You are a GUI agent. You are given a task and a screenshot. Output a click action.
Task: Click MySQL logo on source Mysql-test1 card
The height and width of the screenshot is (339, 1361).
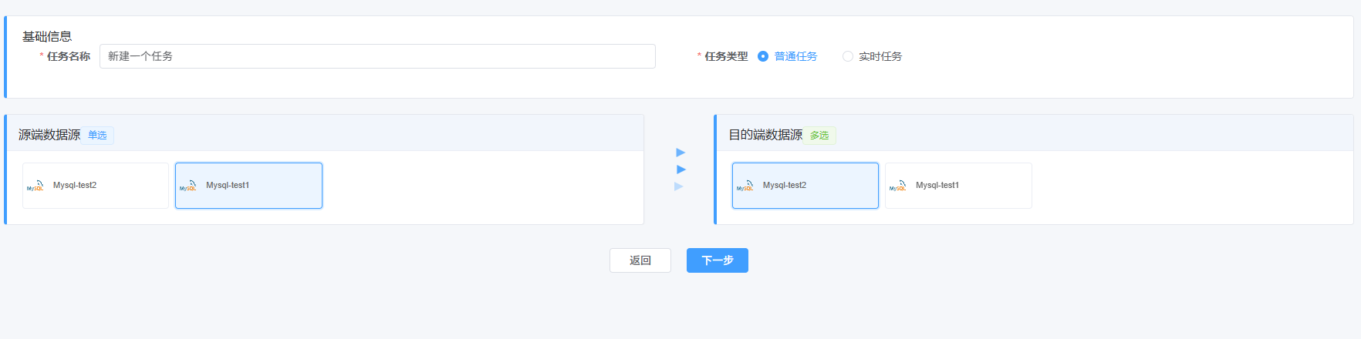point(188,186)
